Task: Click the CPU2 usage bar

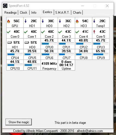Action: pos(84,44)
